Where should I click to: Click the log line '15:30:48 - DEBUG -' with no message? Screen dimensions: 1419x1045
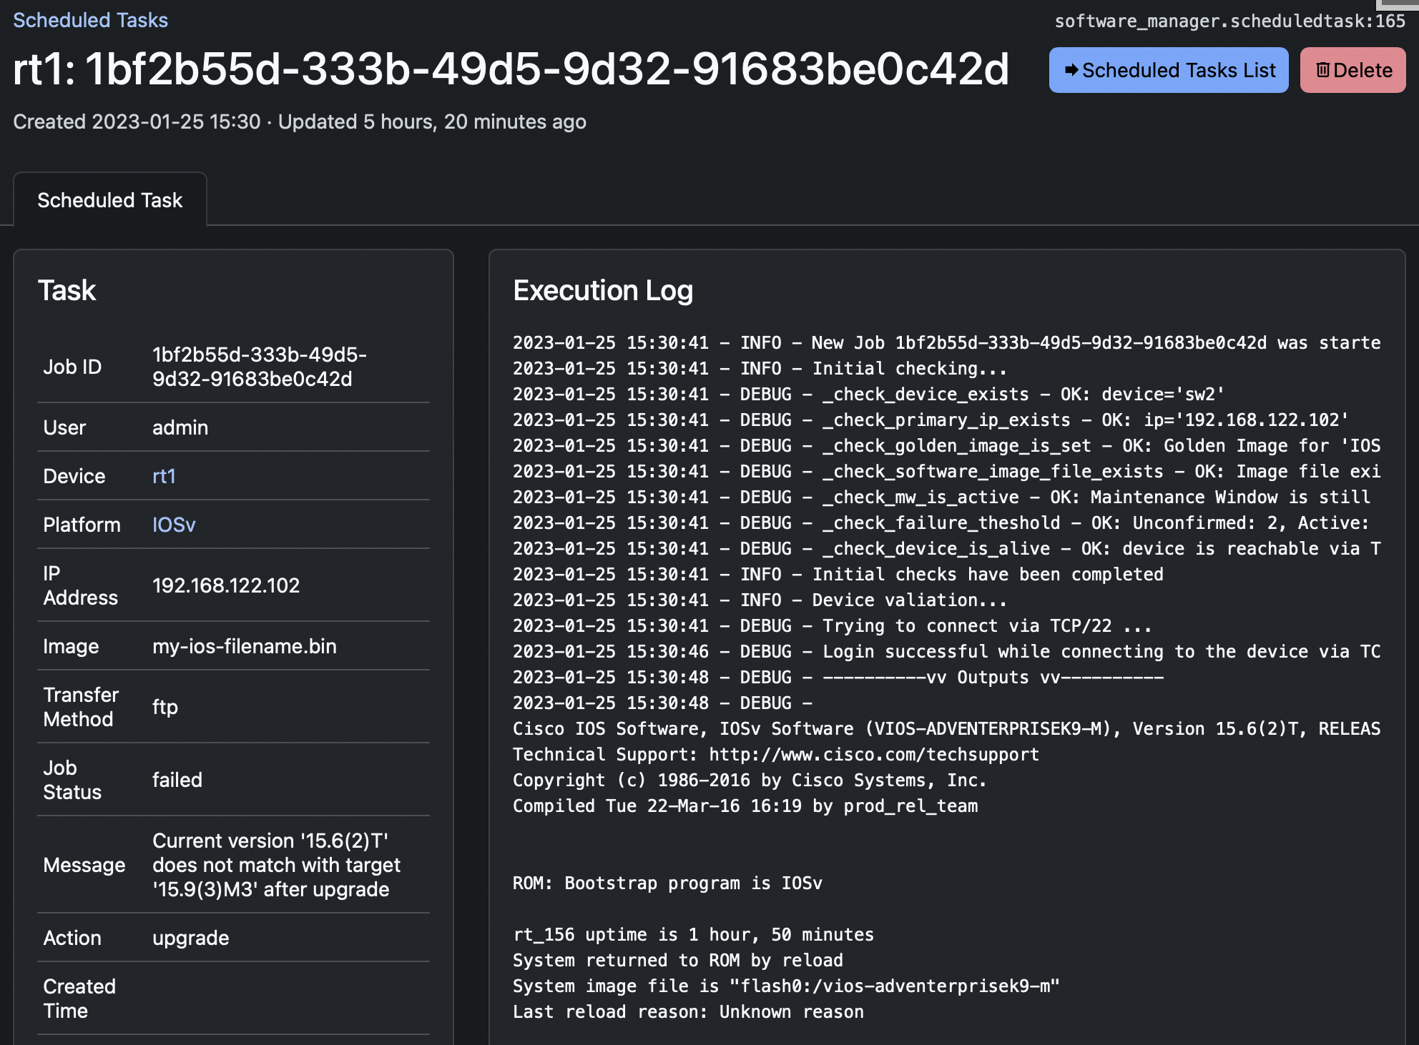pos(662,703)
